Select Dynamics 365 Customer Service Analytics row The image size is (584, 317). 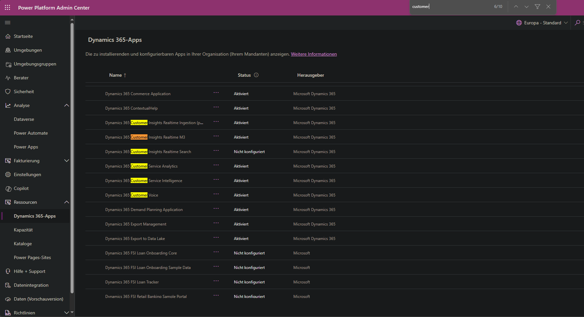pyautogui.click(x=335, y=166)
